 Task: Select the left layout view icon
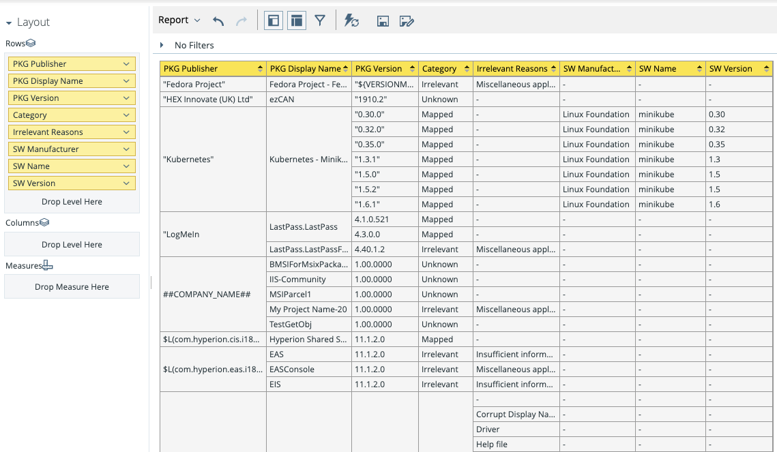click(273, 20)
